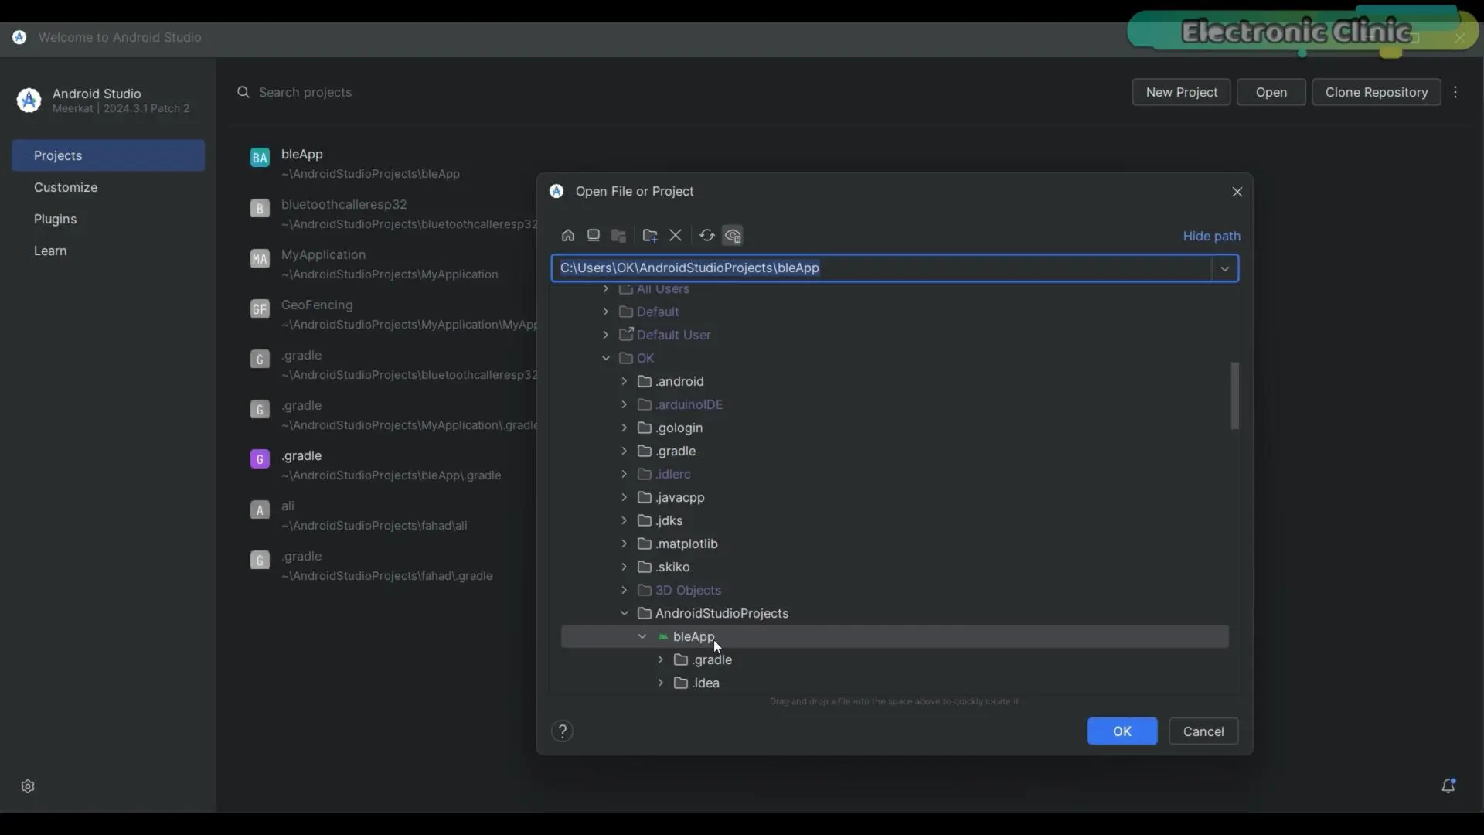The height and width of the screenshot is (835, 1484).
Task: Select the .idlerc folder row
Action: click(x=895, y=474)
